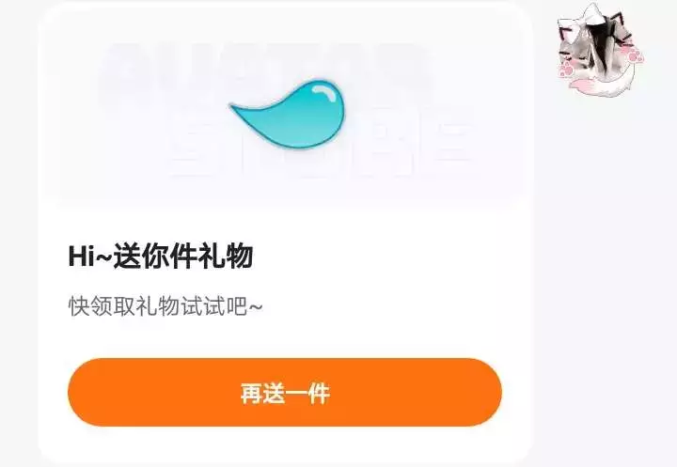Click the dark hair in the avatar

pos(603,43)
